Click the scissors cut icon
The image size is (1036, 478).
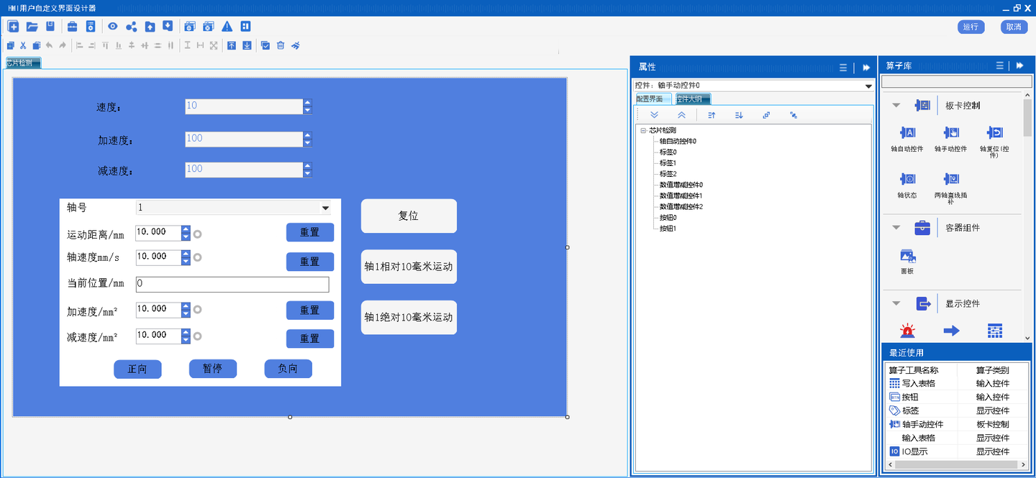click(x=23, y=45)
